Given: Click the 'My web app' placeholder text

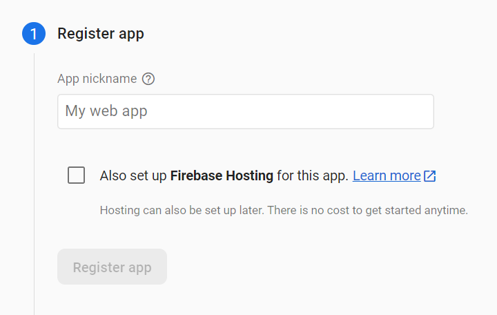Looking at the screenshot, I should pyautogui.click(x=106, y=111).
